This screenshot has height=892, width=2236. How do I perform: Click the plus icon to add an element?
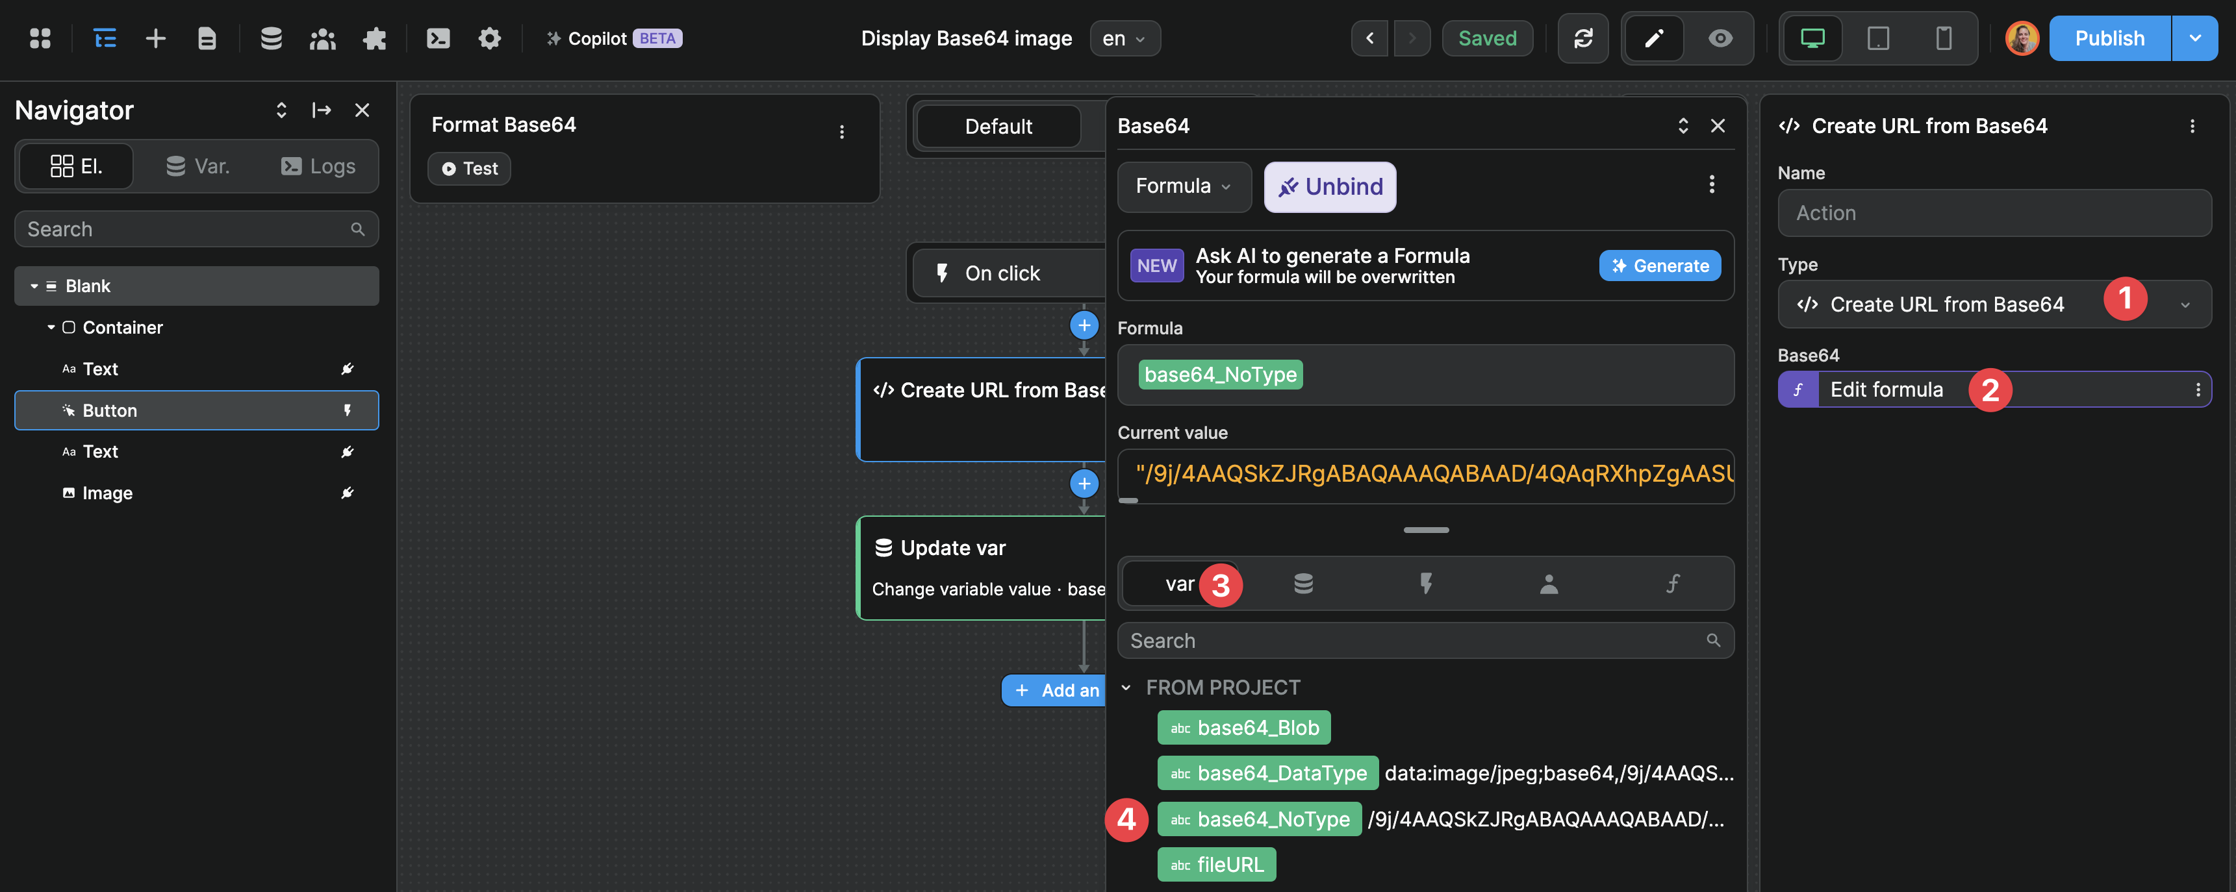point(155,38)
